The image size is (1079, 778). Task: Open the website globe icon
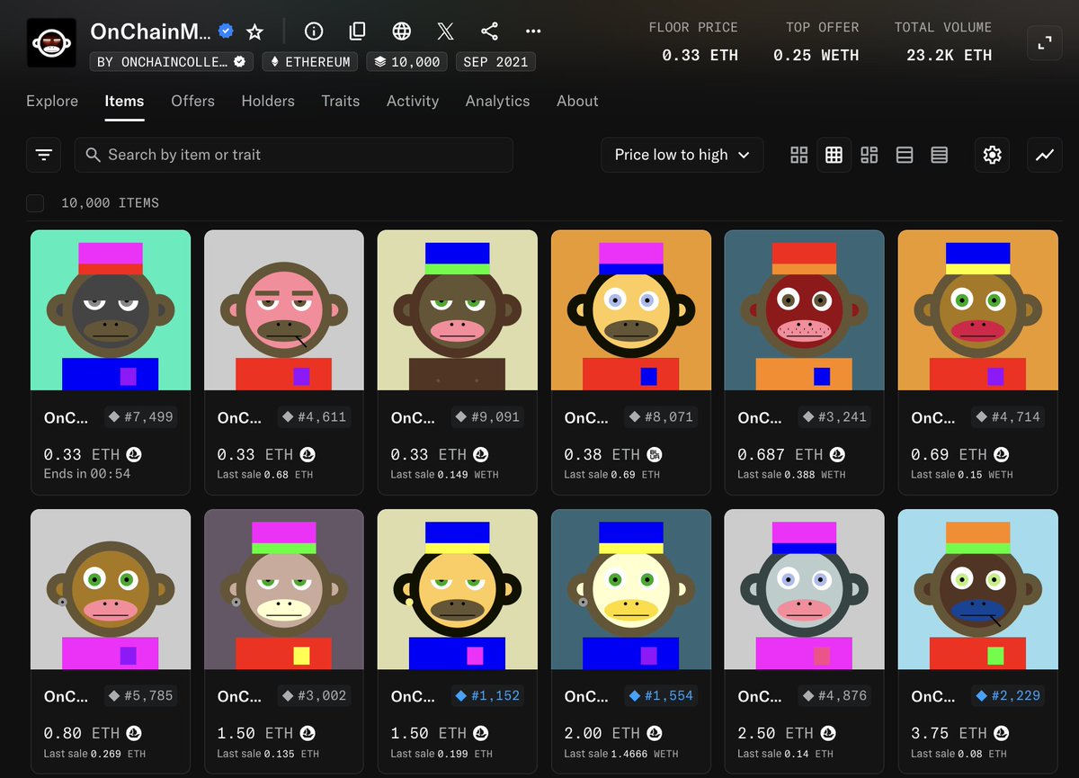[x=402, y=31]
